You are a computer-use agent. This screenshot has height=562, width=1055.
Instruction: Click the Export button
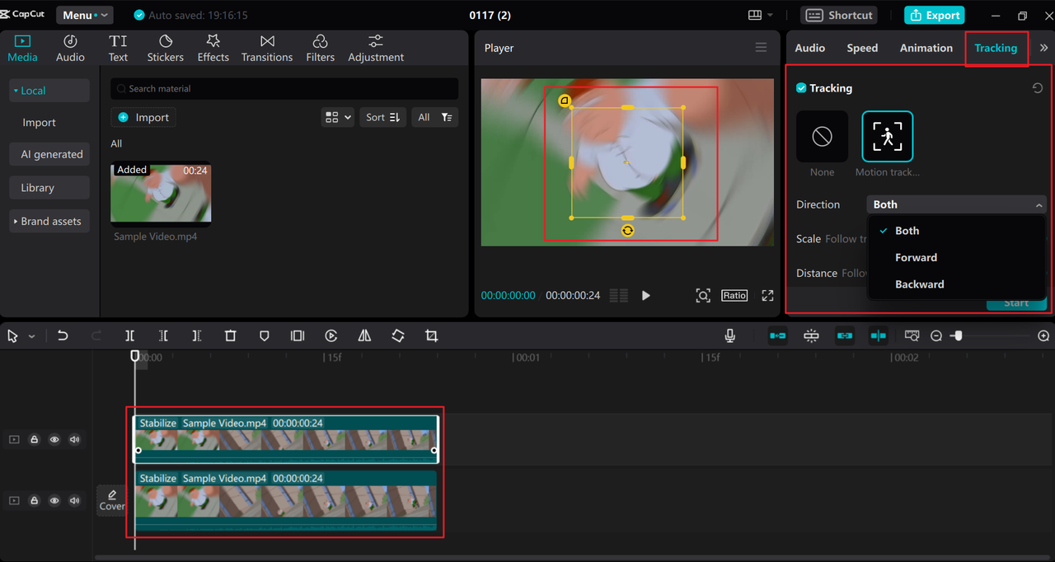coord(934,15)
